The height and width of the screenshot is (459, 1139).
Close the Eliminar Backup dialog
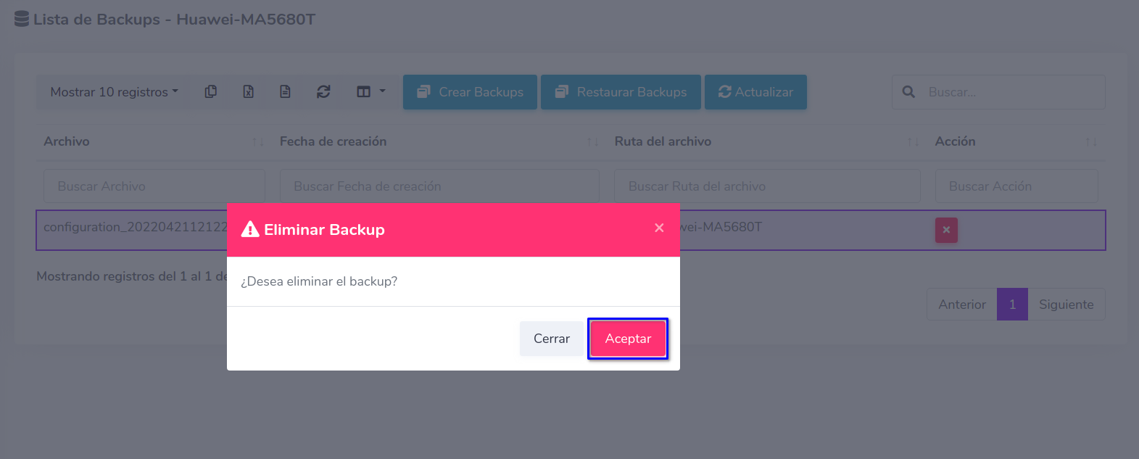[659, 228]
